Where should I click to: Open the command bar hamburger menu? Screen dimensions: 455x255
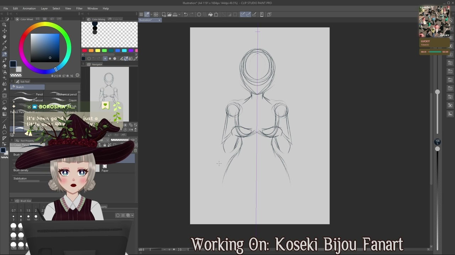pos(141,15)
